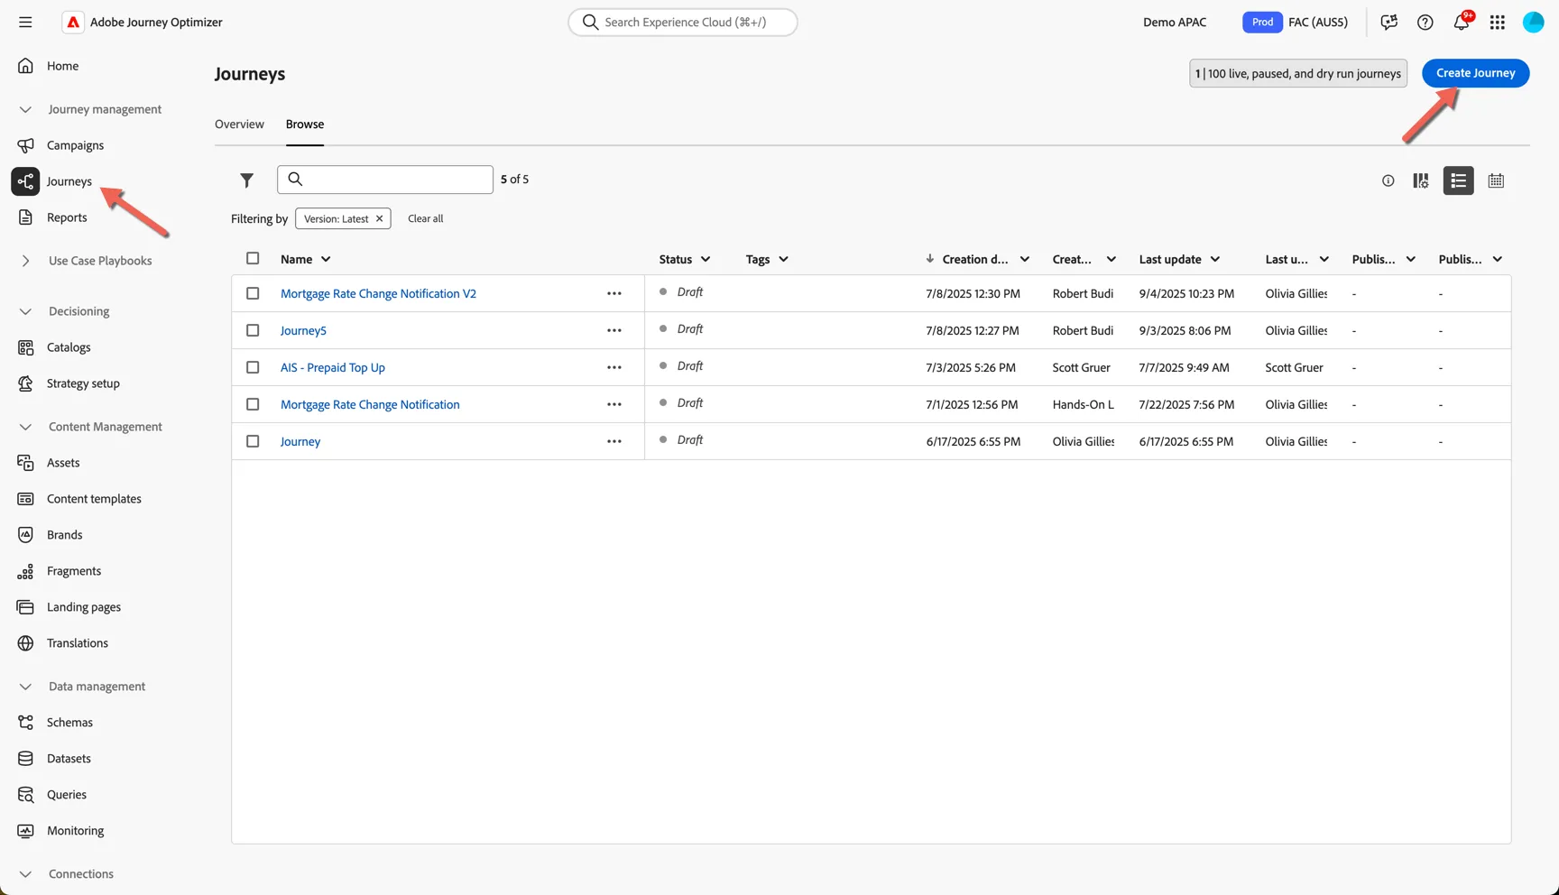This screenshot has width=1559, height=895.
Task: Switch to the Overview tab
Action: (239, 125)
